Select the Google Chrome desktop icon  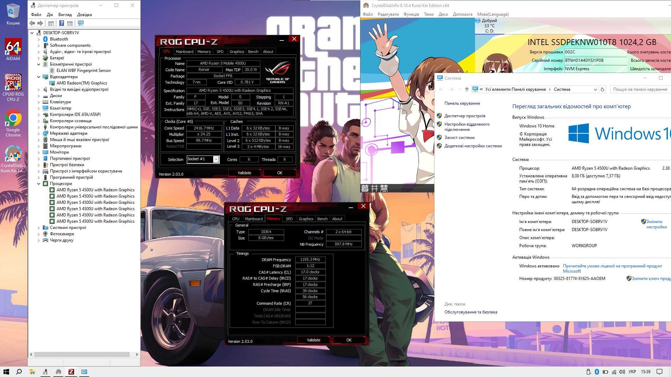[13, 124]
